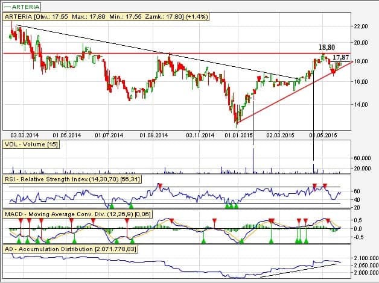This screenshot has height=283, width=379.
Task: Select the 03.03.2014 date on time axis
Action: pyautogui.click(x=24, y=135)
